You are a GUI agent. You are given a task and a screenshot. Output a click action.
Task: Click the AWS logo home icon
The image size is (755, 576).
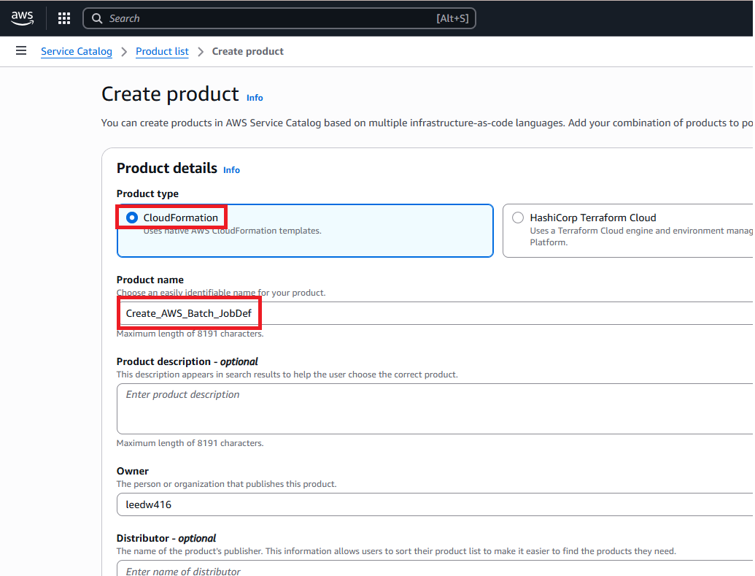coord(23,18)
